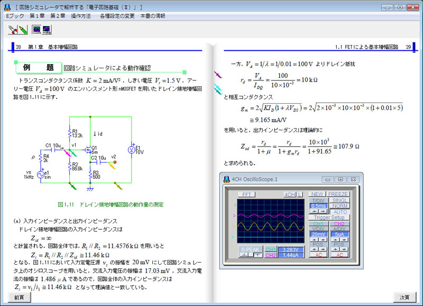This screenshot has width=423, height=306.
Task: Move CH1 POS. up
Action: point(323,249)
